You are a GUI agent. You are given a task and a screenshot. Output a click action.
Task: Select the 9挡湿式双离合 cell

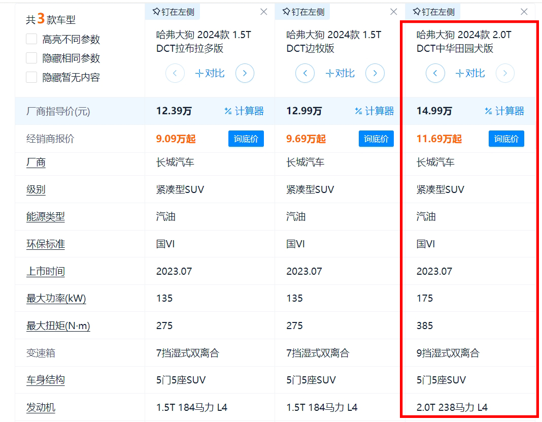[x=448, y=353]
